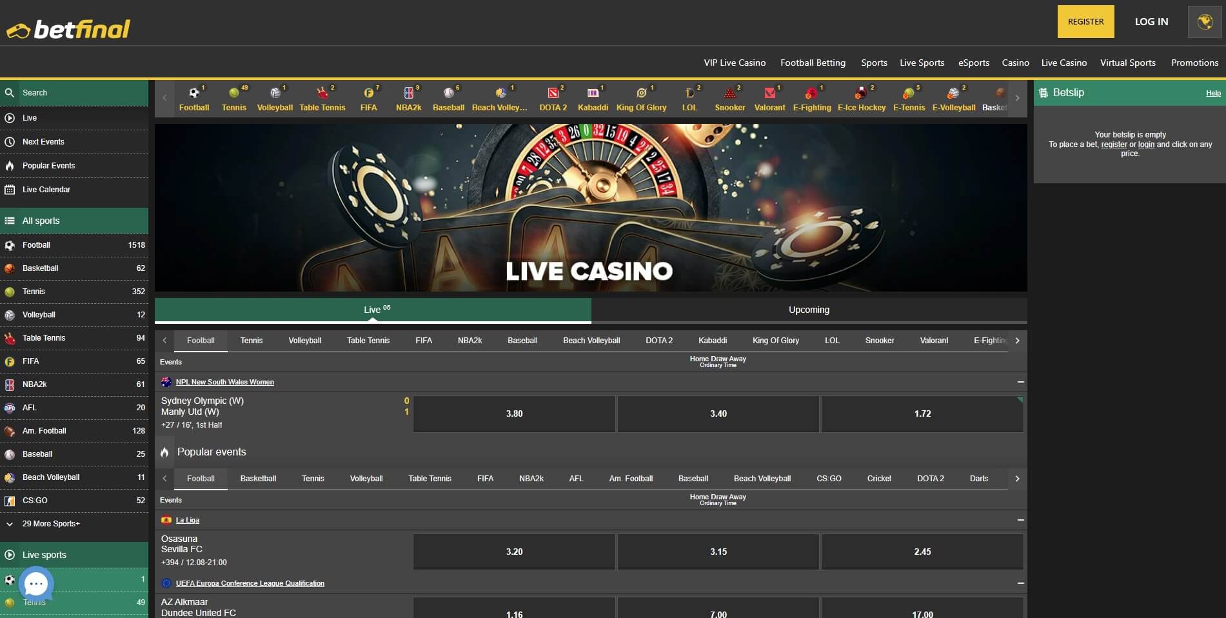
Task: Open Next Events in sidebar
Action: pyautogui.click(x=74, y=142)
